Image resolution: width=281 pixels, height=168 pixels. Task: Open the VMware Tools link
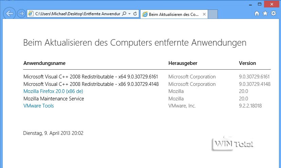39,106
